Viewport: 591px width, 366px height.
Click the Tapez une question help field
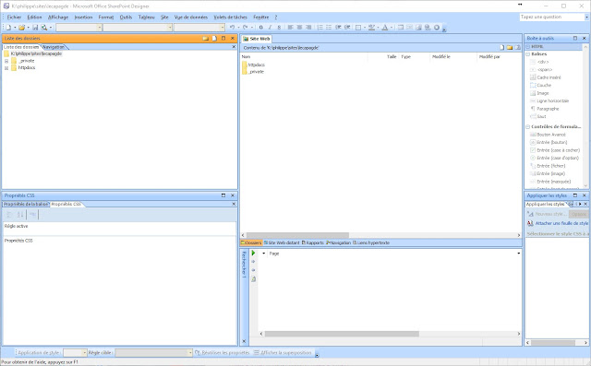(x=552, y=17)
